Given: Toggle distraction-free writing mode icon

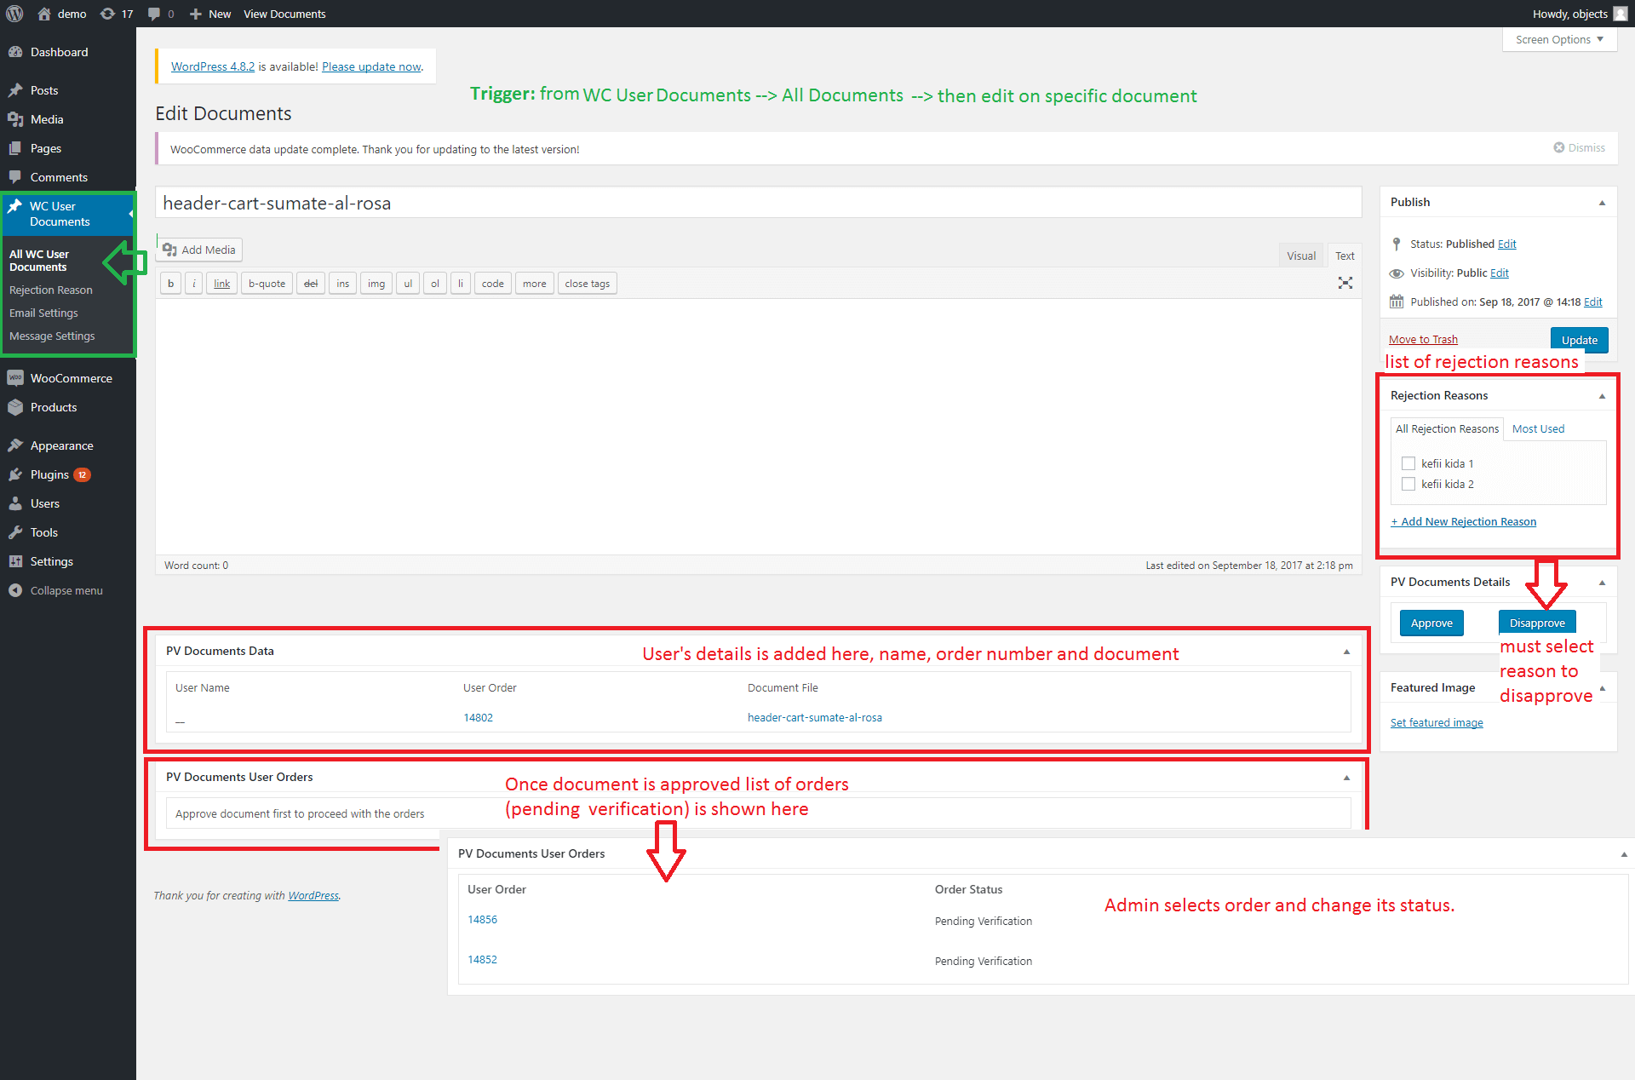Looking at the screenshot, I should 1345,283.
